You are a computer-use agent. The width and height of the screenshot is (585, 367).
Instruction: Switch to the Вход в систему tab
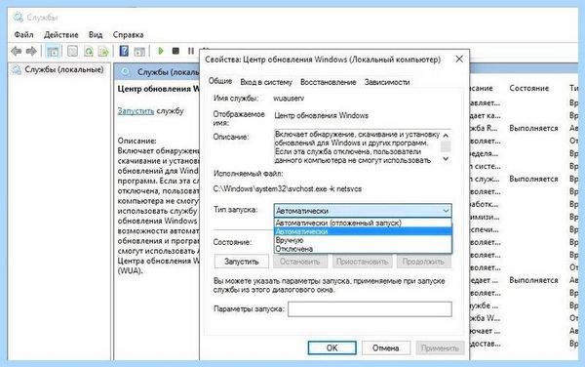tap(266, 82)
